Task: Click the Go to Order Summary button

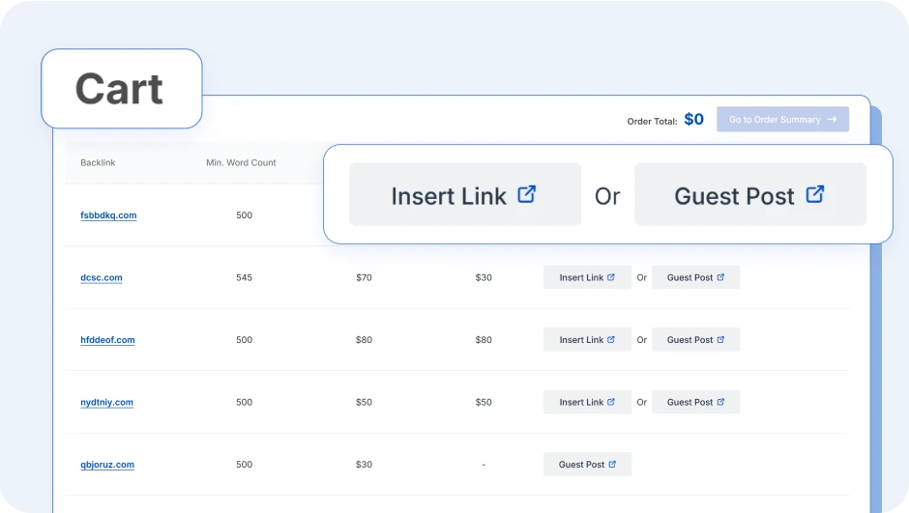Action: 782,119
